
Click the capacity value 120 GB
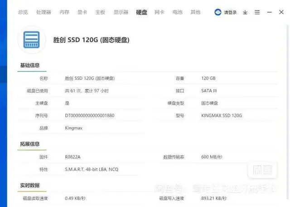208,79
